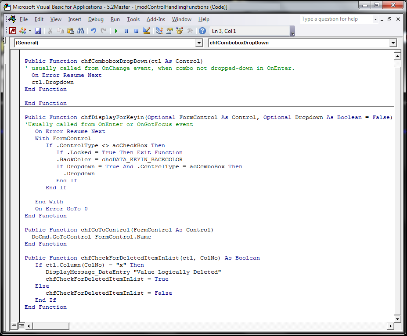
Task: Close the inner code window
Action: click(398, 19)
